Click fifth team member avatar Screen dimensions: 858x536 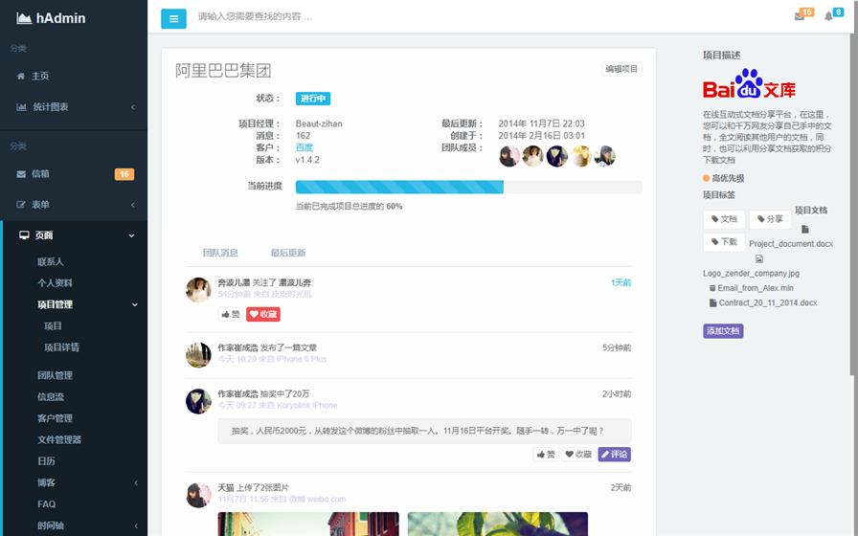[604, 156]
